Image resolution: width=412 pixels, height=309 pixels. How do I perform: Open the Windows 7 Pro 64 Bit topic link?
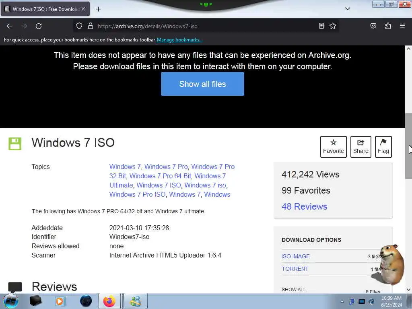click(x=160, y=176)
